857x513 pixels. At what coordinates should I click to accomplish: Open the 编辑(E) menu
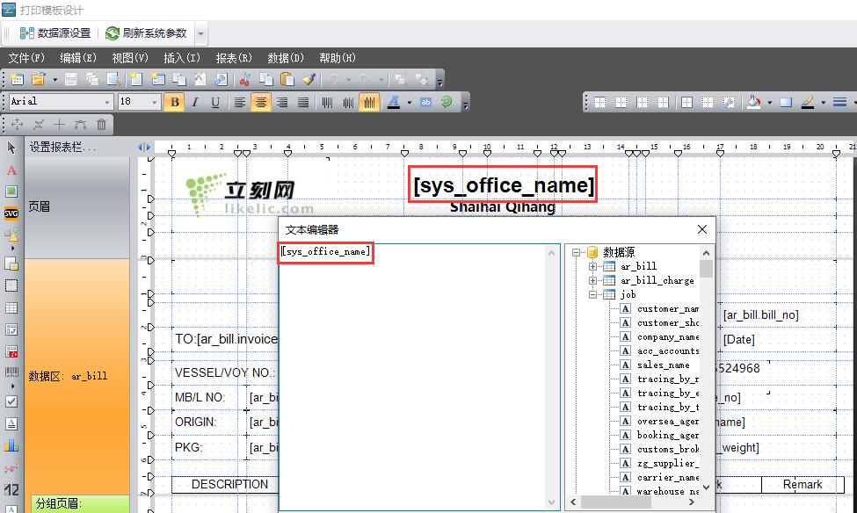pyautogui.click(x=77, y=58)
